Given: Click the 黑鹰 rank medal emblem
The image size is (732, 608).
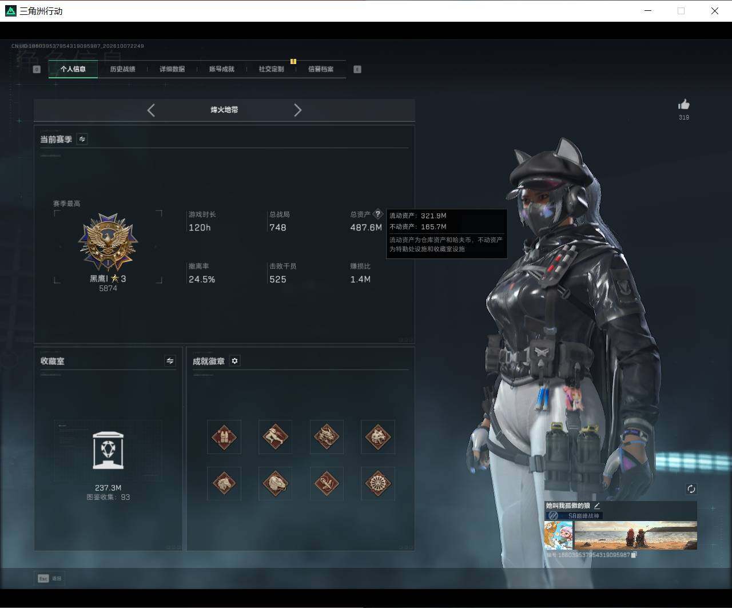Looking at the screenshot, I should 108,243.
